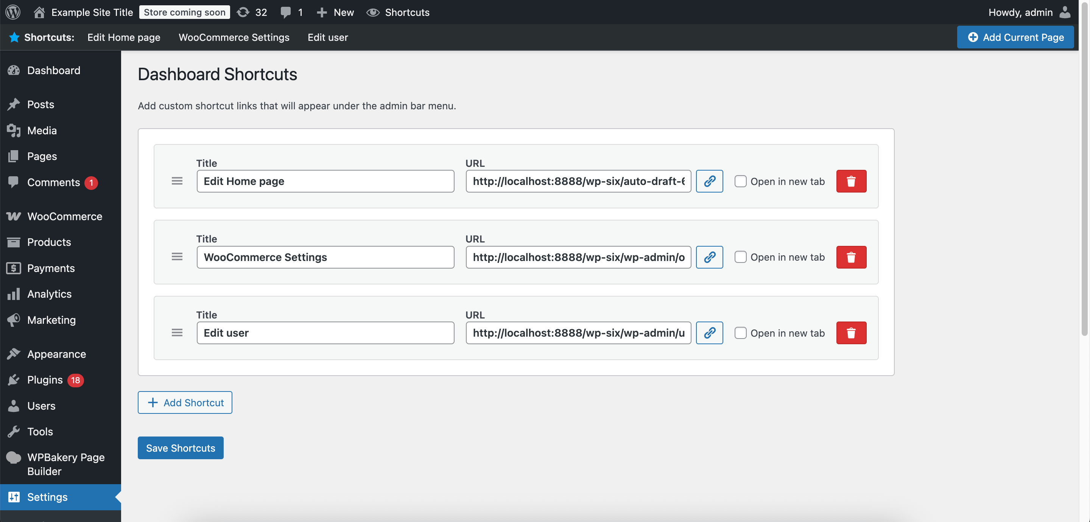Click drag handle of Edit user shortcut
1090x522 pixels.
(x=177, y=333)
